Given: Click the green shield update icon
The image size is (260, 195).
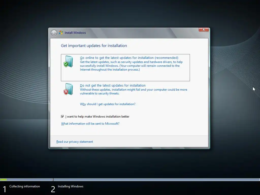Looking at the screenshot, I should pos(68,61).
